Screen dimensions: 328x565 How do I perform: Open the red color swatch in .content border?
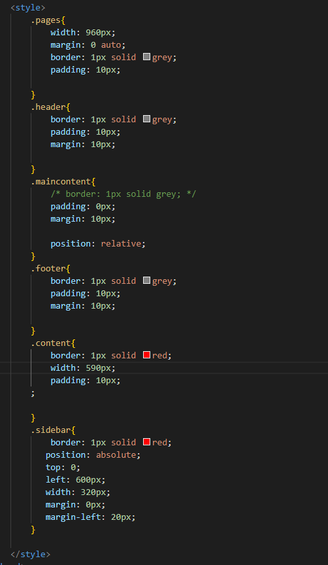pos(146,355)
